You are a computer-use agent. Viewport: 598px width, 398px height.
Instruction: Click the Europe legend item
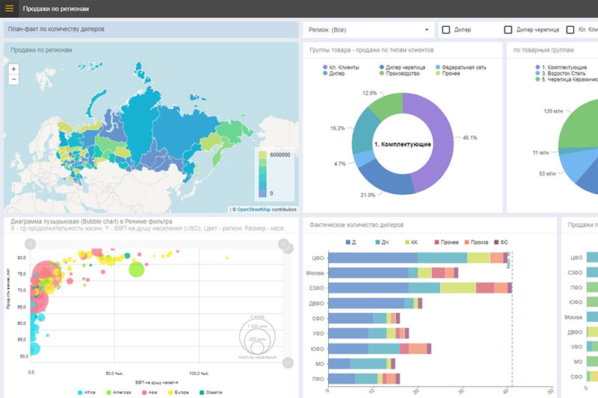click(x=178, y=392)
